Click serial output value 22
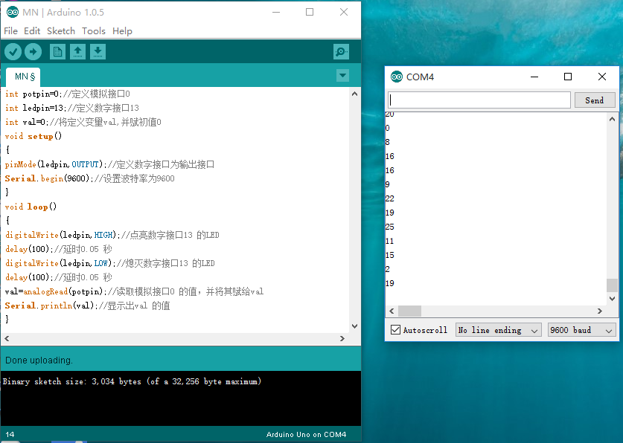The width and height of the screenshot is (623, 443). tap(390, 198)
